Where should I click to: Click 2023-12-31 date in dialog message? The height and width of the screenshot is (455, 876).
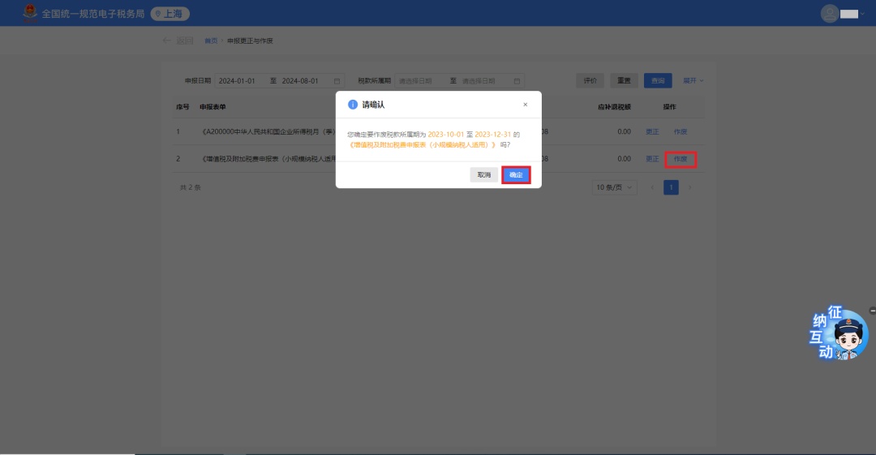tap(493, 135)
